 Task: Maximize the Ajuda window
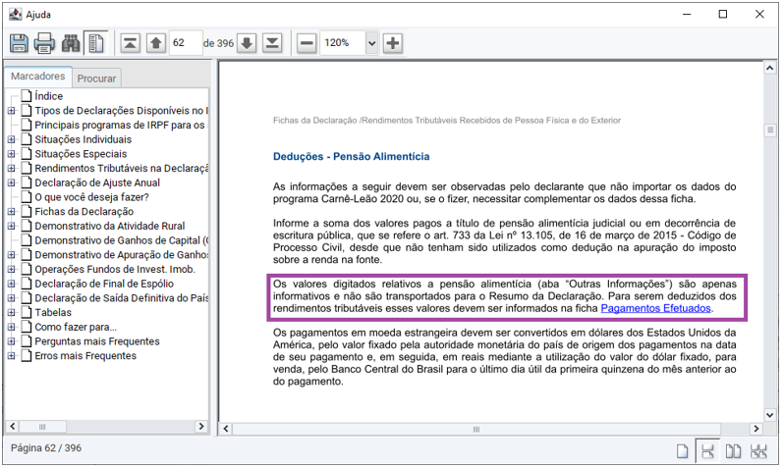[x=722, y=15]
